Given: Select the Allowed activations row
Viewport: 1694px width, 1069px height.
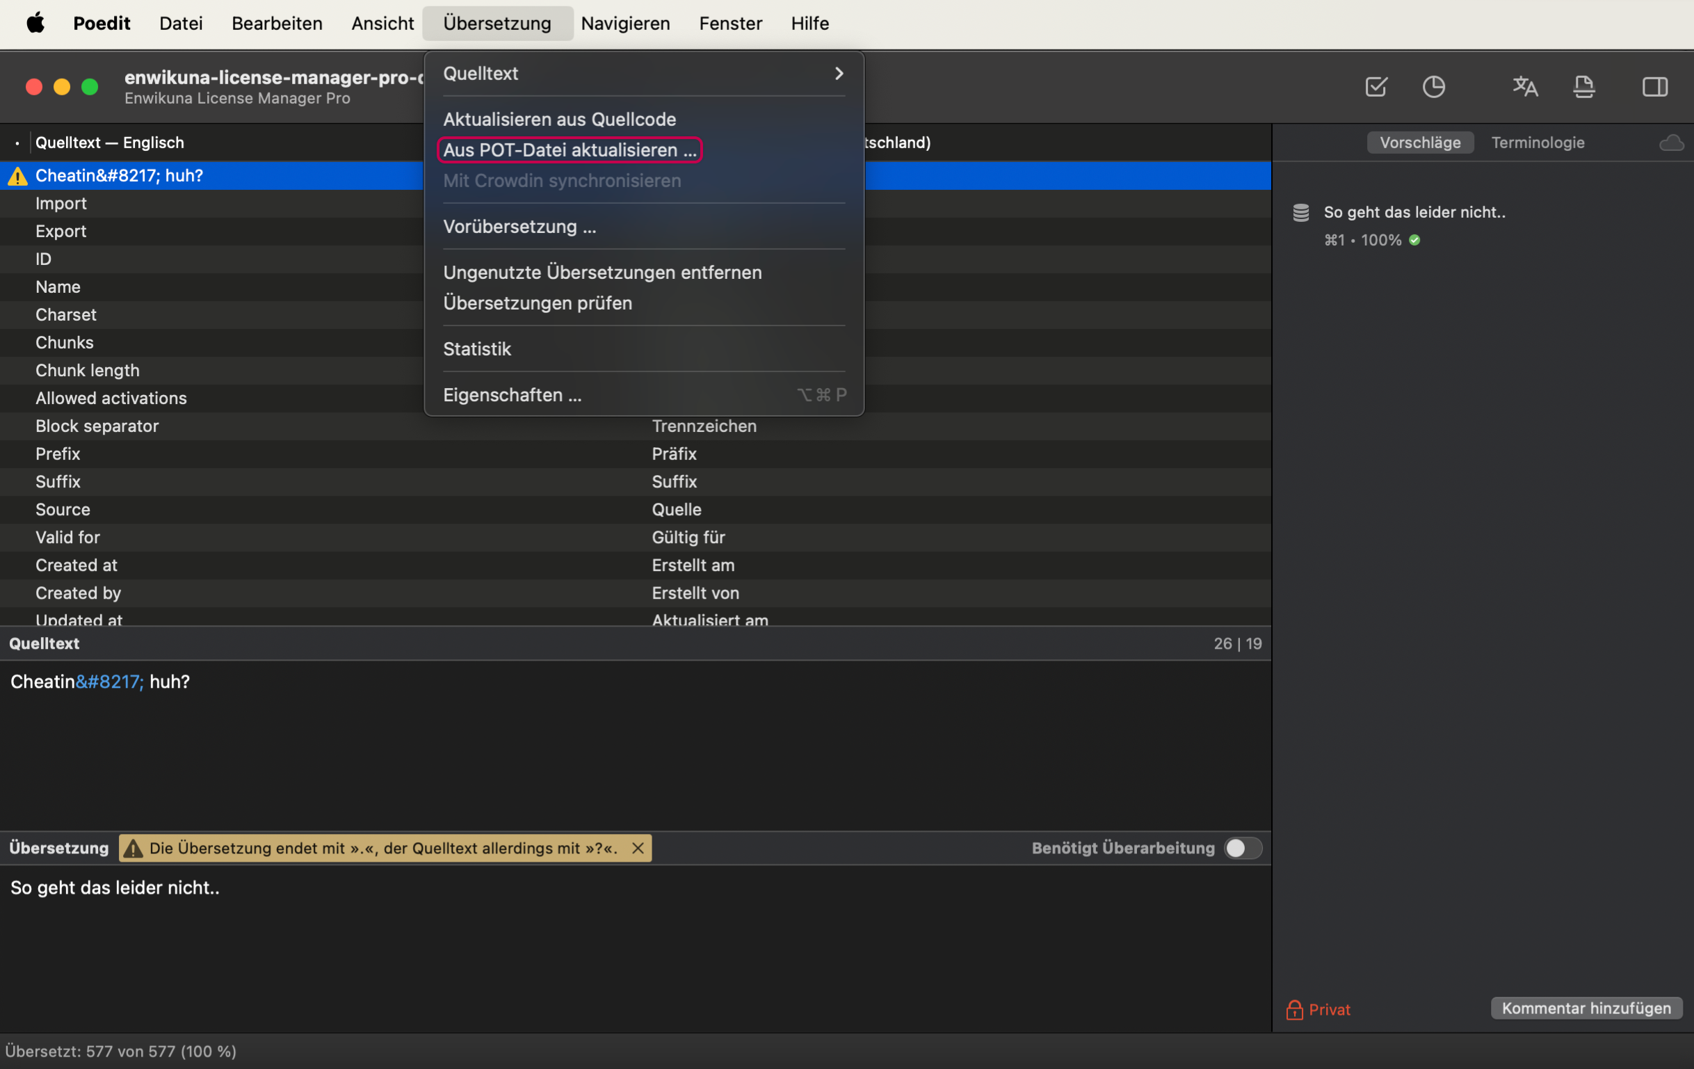Looking at the screenshot, I should tap(636, 399).
